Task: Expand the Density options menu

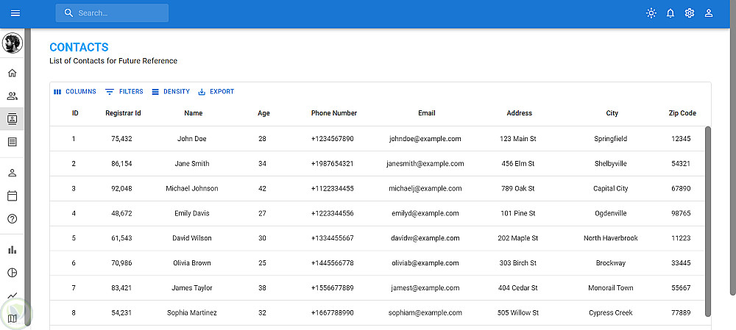Action: [171, 92]
